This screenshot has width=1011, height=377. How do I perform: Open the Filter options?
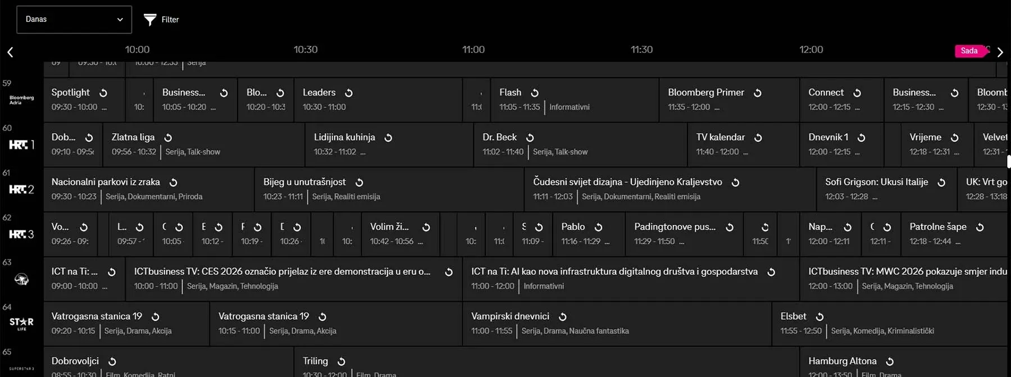coord(161,20)
